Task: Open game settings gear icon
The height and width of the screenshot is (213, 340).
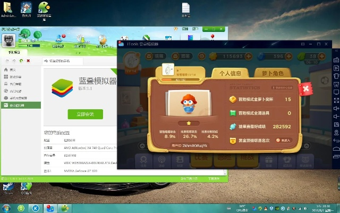Action: (x=202, y=56)
